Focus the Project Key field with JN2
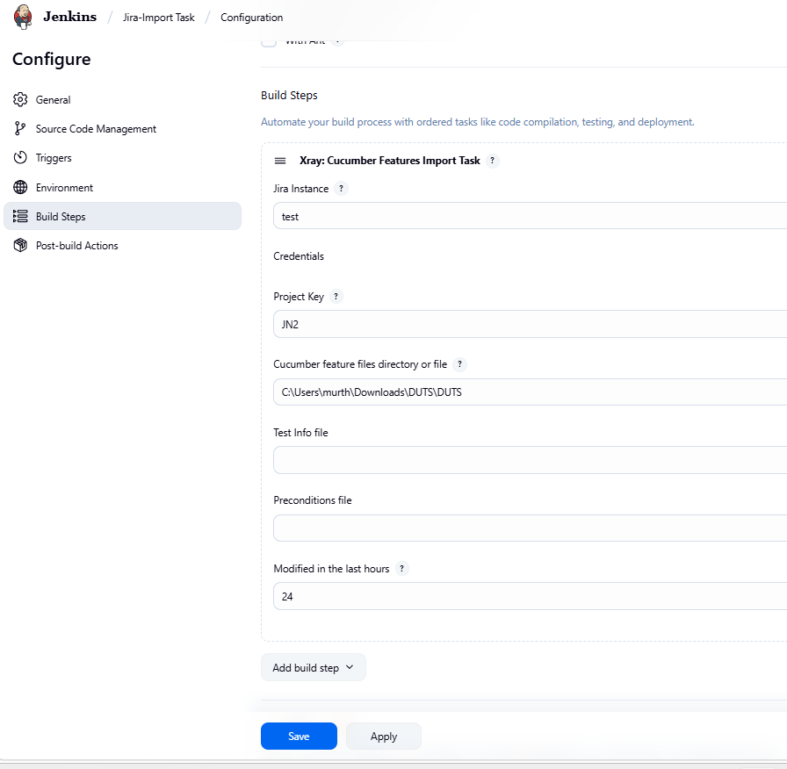The image size is (787, 769). coord(530,324)
